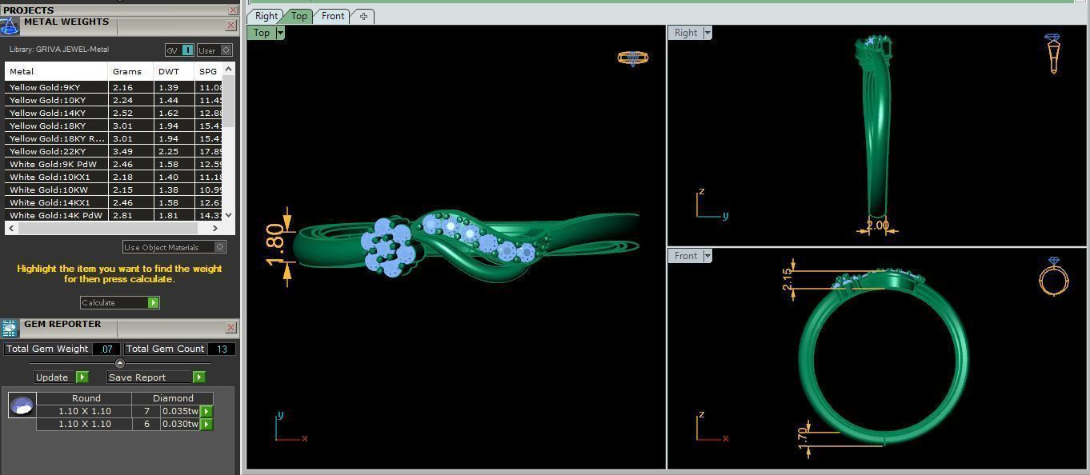This screenshot has width=1090, height=475.
Task: Add a new viewport tab with plus
Action: pyautogui.click(x=363, y=16)
